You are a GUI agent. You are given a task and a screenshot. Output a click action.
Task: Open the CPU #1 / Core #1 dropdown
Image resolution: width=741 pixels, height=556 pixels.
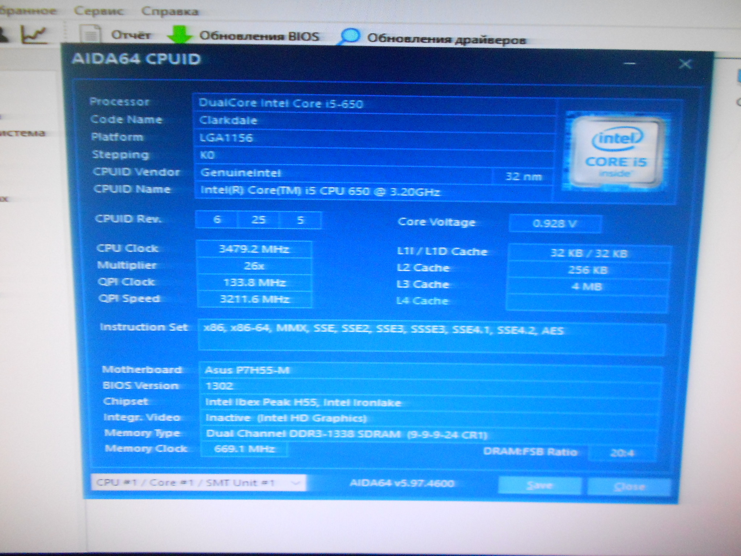[x=198, y=483]
